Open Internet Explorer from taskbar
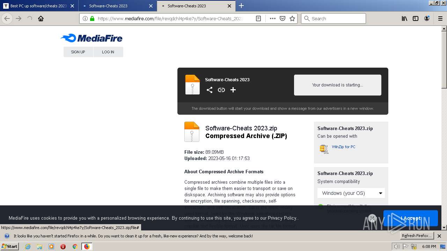447x251 pixels. click(28, 246)
